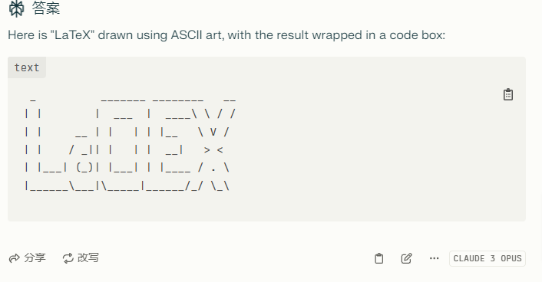This screenshot has height=282, width=542.
Task: Click the rewrite circular arrows icon
Action: [68, 258]
